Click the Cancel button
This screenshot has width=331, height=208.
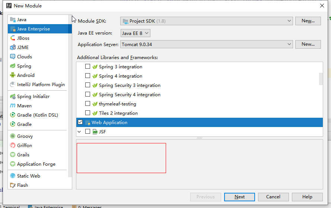pyautogui.click(x=273, y=197)
